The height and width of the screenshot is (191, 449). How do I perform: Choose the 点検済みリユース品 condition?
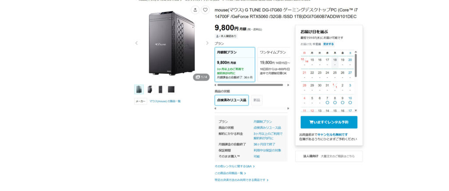232,101
